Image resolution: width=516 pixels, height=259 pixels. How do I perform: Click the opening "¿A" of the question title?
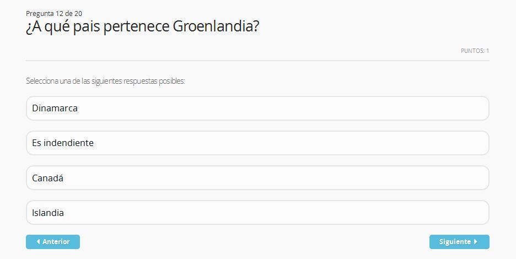(33, 27)
